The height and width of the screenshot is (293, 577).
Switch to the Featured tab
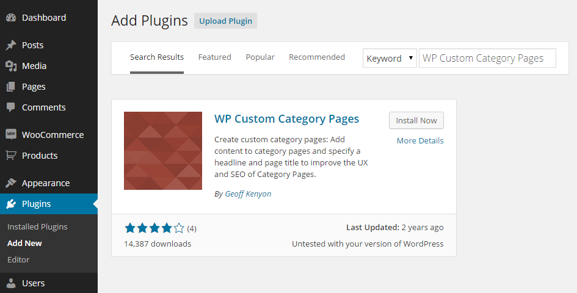[214, 57]
